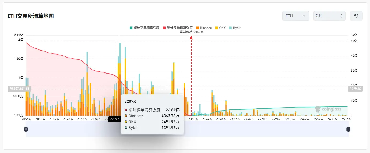Click the refresh icon button
This screenshot has width=370, height=153.
pyautogui.click(x=356, y=16)
